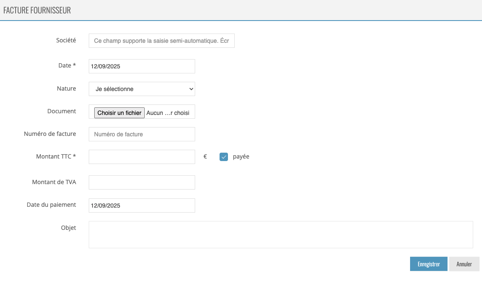Click the Montant de TVA input field
The image size is (482, 294).
pyautogui.click(x=142, y=182)
